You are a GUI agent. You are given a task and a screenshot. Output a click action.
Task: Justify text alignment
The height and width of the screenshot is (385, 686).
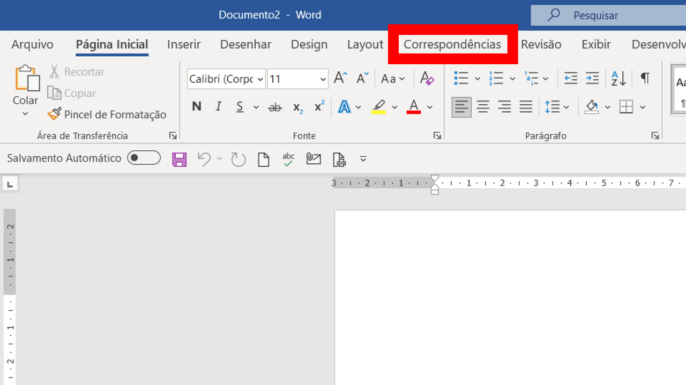[526, 107]
